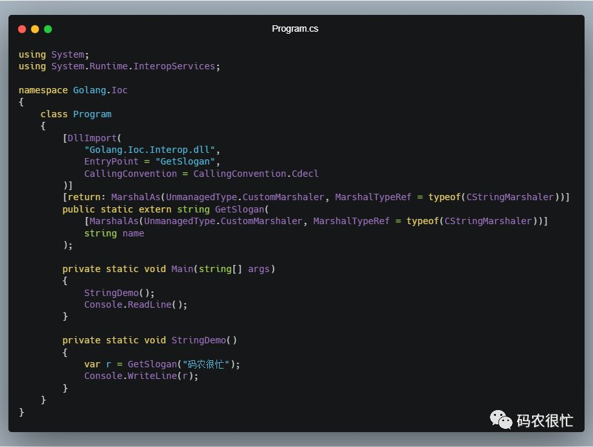Click the '[return: MarshalAs' attribute line
The image size is (593, 447).
316,197
